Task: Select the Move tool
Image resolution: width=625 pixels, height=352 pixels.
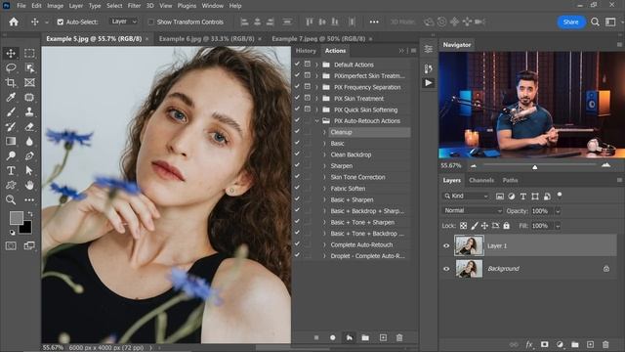Action: [11, 53]
